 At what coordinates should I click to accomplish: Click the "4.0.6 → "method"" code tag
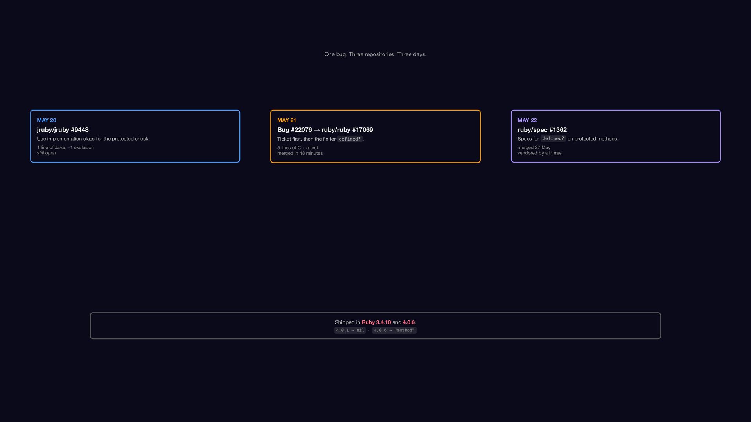click(394, 330)
